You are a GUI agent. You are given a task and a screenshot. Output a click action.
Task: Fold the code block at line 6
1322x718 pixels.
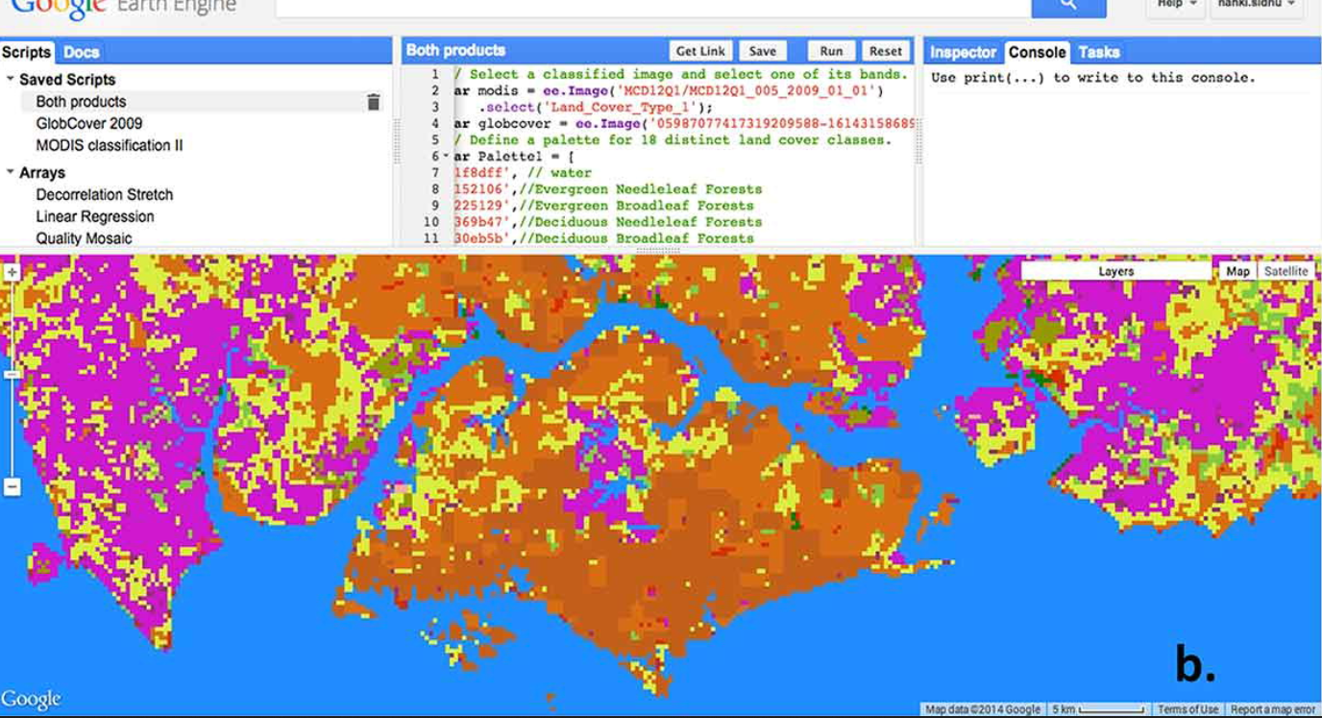446,157
